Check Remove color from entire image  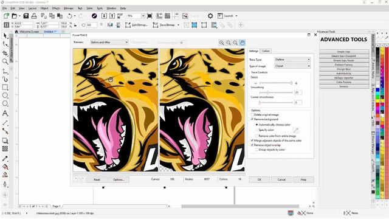(x=256, y=136)
